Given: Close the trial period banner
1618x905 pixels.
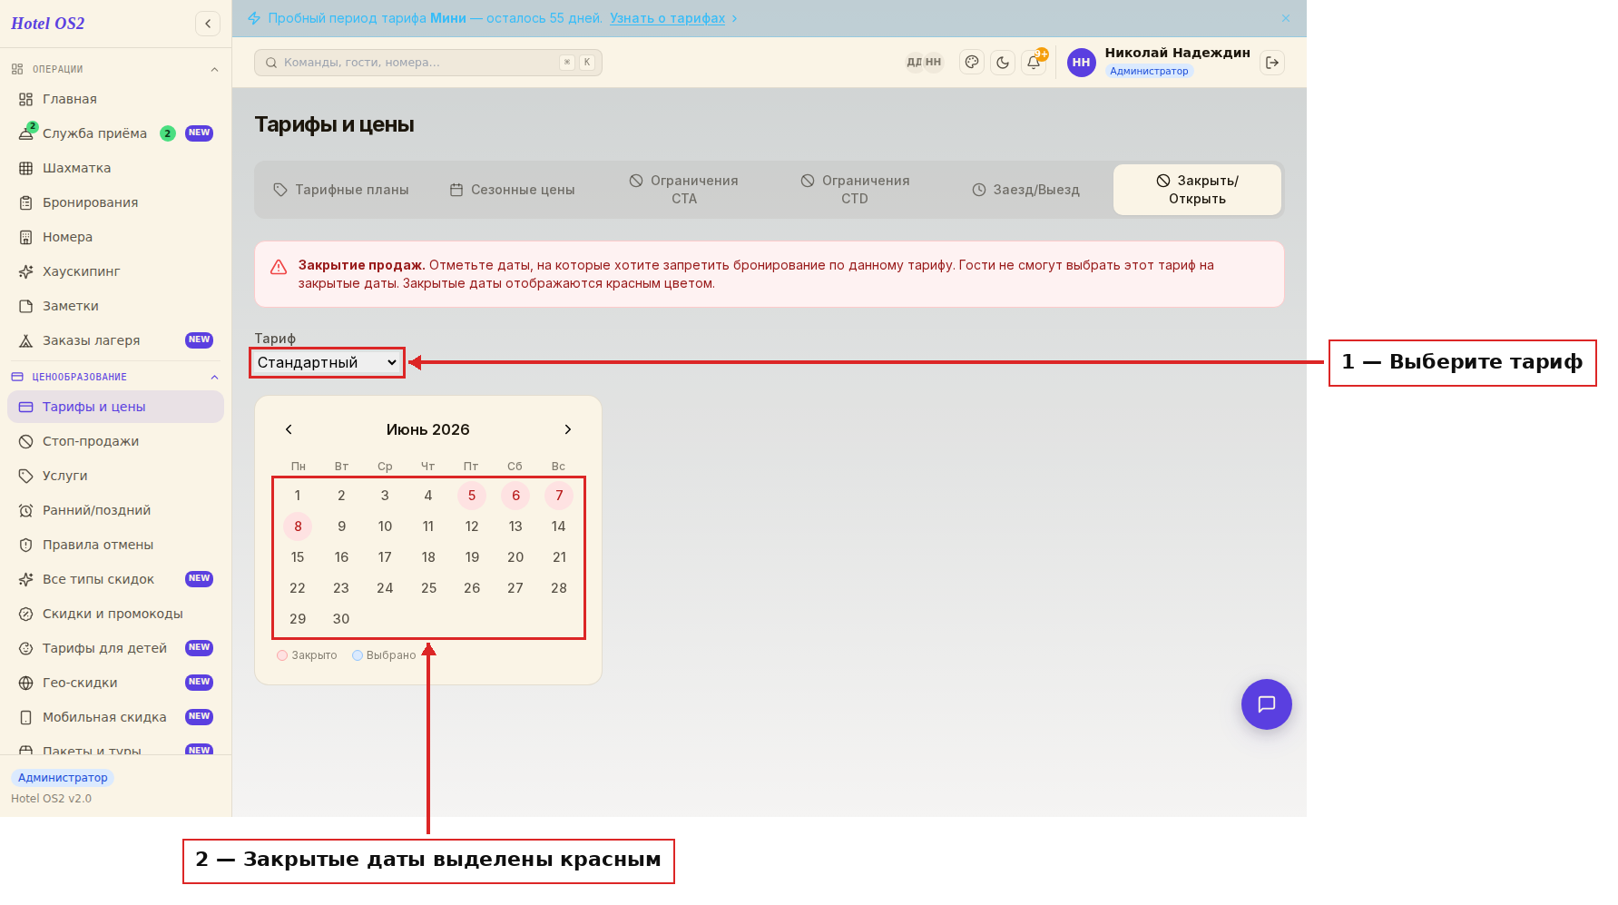Looking at the screenshot, I should [x=1286, y=18].
